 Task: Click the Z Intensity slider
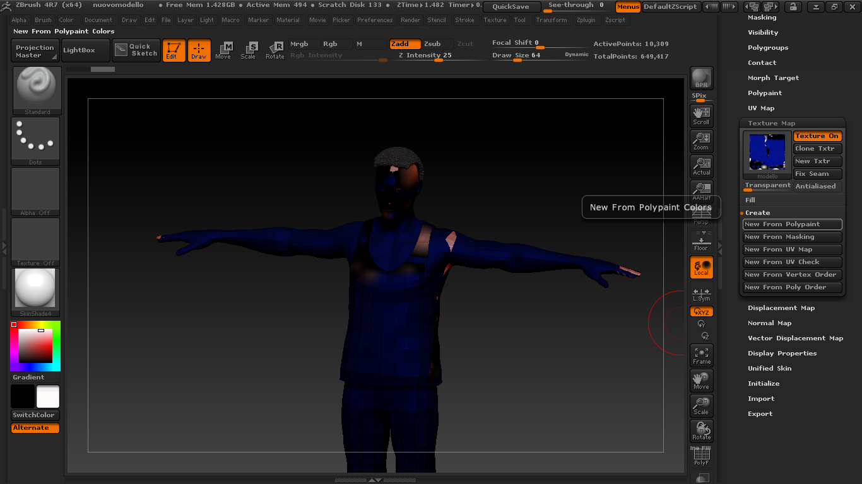435,55
